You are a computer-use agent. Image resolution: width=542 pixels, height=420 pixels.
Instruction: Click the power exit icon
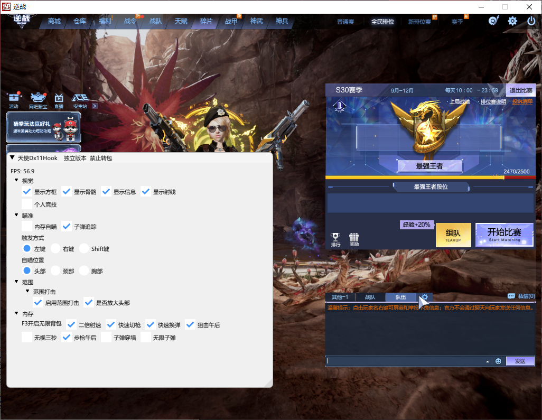click(531, 21)
